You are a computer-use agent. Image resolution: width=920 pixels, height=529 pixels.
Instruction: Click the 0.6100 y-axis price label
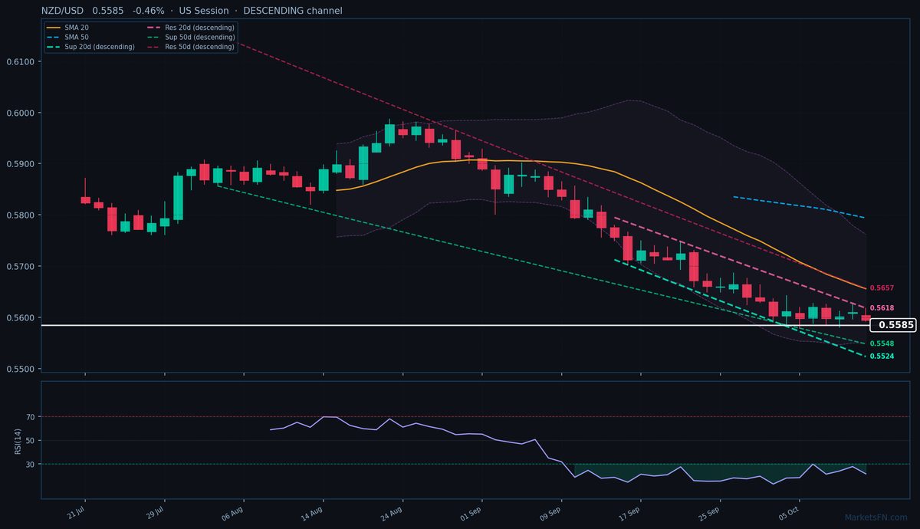(x=19, y=61)
